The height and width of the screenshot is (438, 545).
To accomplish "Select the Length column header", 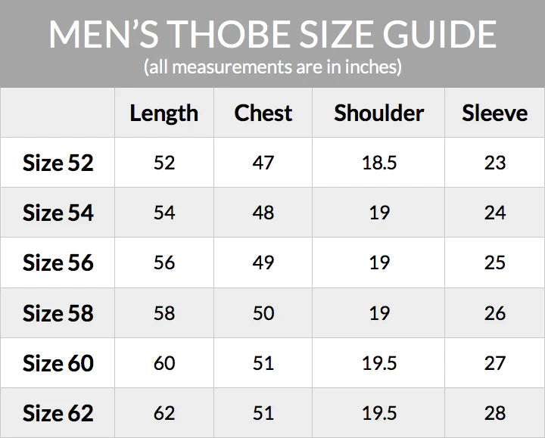I will tap(164, 113).
